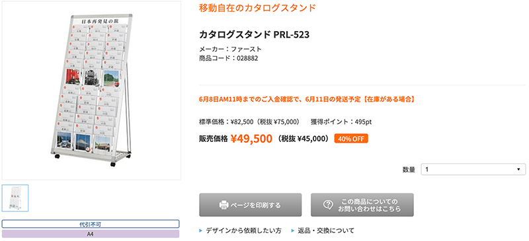Click the カタログスタンド PRL-523 product title
Viewport: 529px width, 241px height.
(x=255, y=34)
